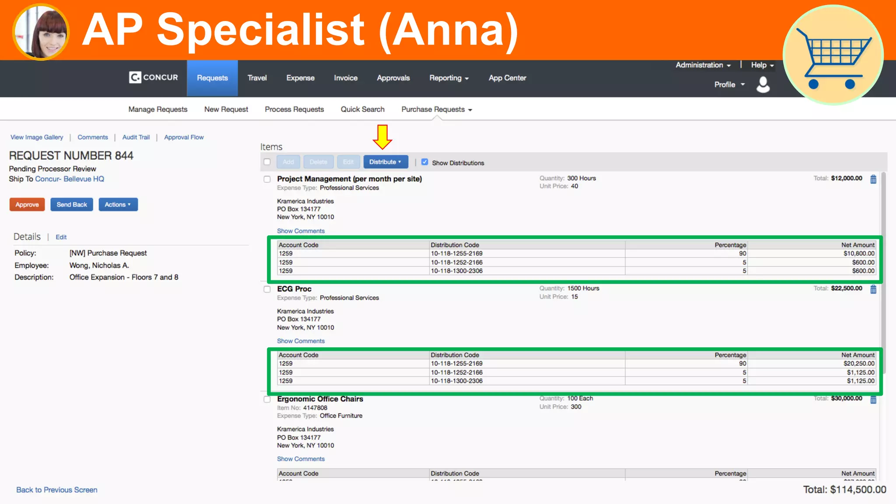Click the Project Management item title

[x=350, y=179]
